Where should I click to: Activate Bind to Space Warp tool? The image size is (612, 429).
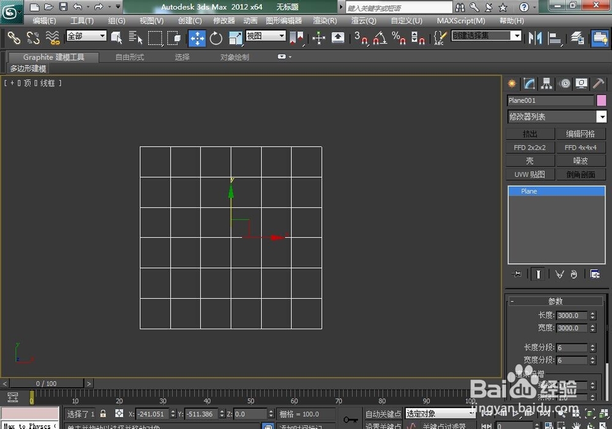(x=52, y=38)
